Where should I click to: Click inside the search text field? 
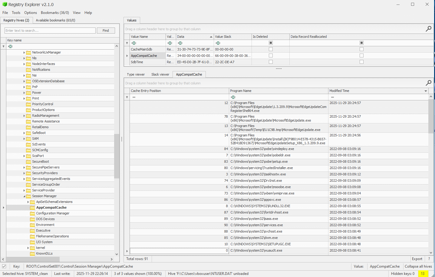point(50,31)
